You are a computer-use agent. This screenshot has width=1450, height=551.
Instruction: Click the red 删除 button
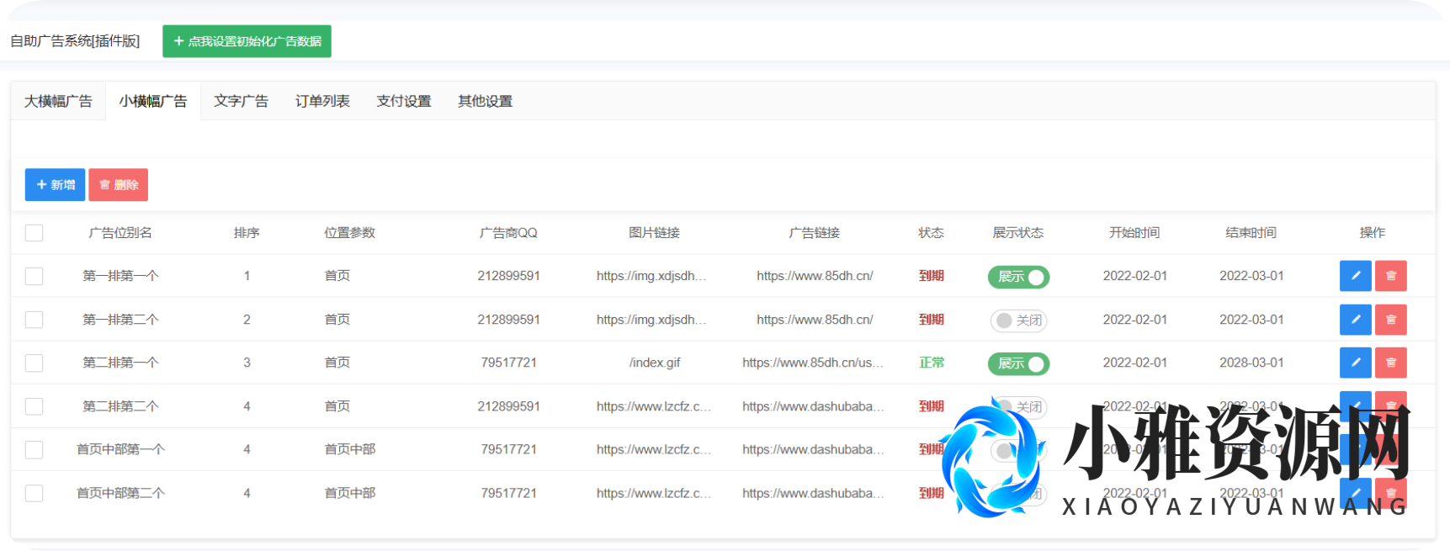[x=119, y=185]
